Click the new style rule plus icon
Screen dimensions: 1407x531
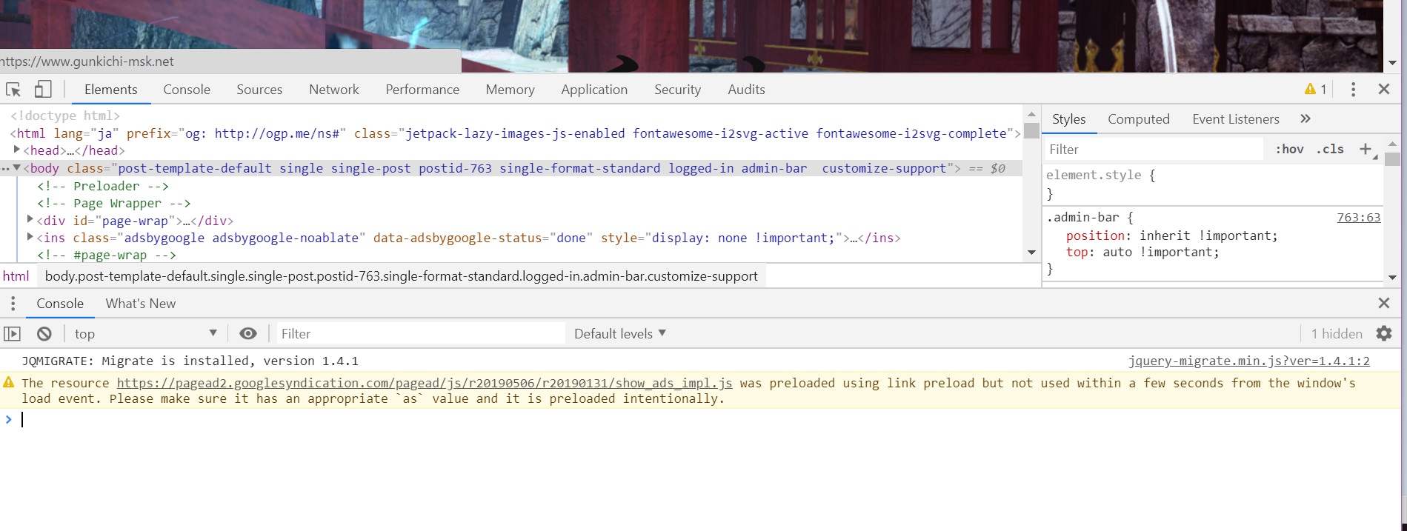click(1366, 150)
